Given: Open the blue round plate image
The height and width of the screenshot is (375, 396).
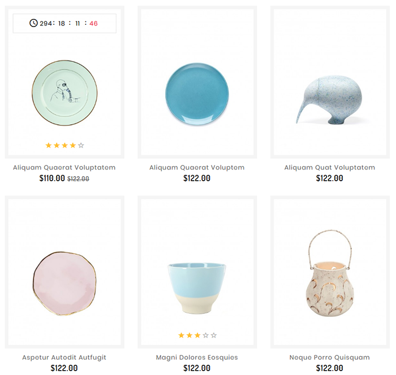Looking at the screenshot, I should tap(197, 94).
